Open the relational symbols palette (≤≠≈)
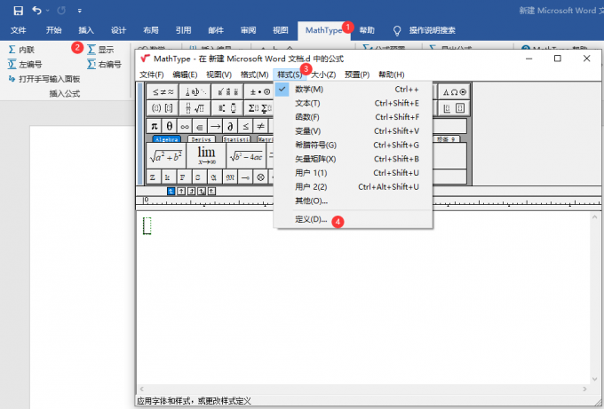 click(x=163, y=91)
